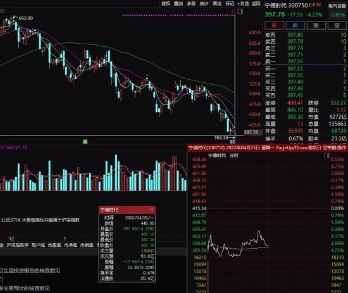This screenshot has width=348, height=293.
Task: Click the 最高 value 406.10 in the quote panel
Action: click(295, 109)
